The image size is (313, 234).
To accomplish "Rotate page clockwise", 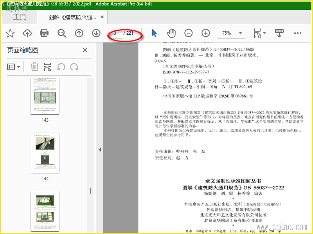I will pyautogui.click(x=74, y=67).
